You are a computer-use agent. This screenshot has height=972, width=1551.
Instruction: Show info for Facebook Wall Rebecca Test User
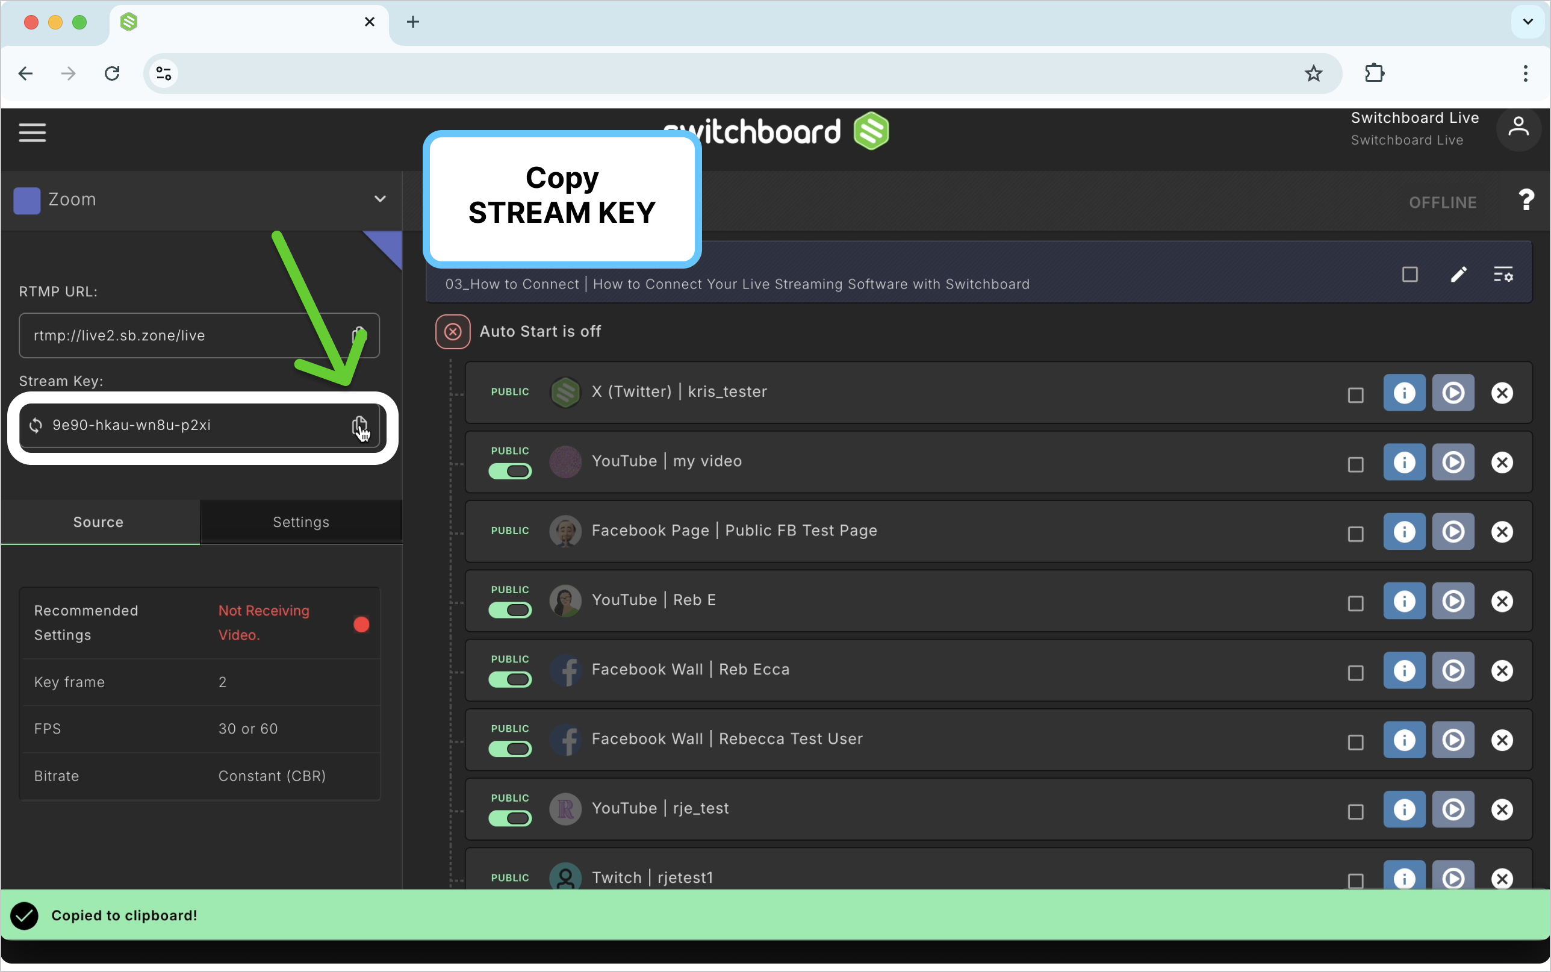(1404, 740)
